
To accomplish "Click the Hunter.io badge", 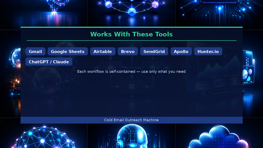I will [208, 51].
